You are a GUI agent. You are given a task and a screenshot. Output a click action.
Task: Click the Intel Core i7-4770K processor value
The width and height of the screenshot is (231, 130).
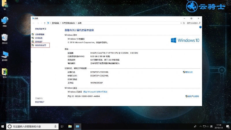pos(114,53)
